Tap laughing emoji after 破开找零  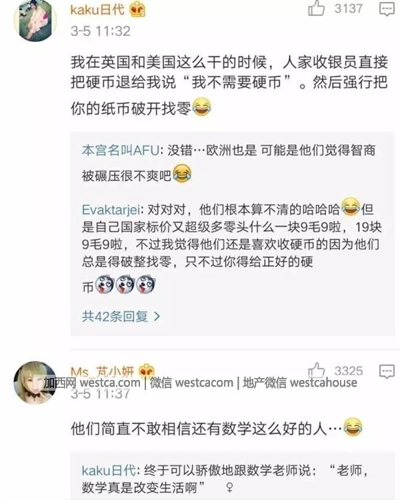[x=201, y=107]
